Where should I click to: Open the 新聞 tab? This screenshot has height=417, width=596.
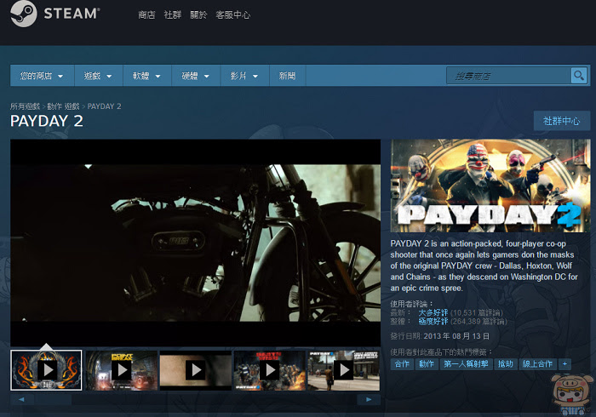(287, 76)
